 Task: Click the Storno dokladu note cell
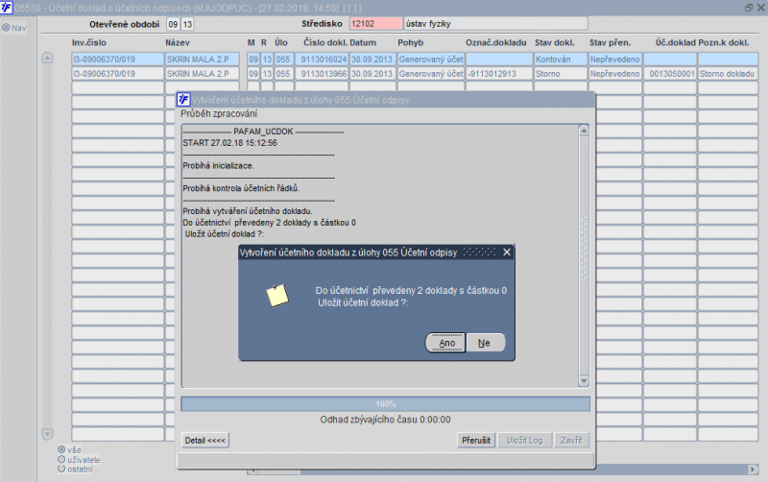728,74
